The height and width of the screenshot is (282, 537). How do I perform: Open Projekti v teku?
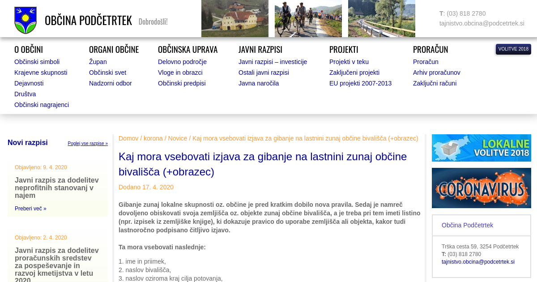point(349,62)
